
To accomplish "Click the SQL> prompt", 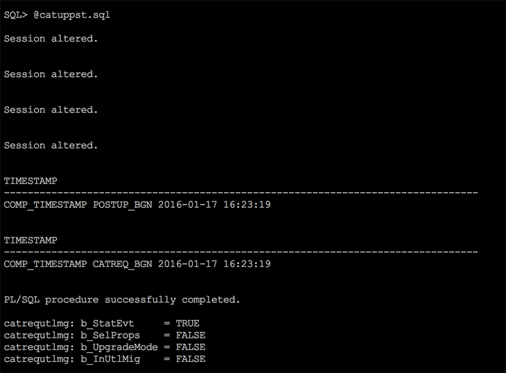I will [x=15, y=15].
